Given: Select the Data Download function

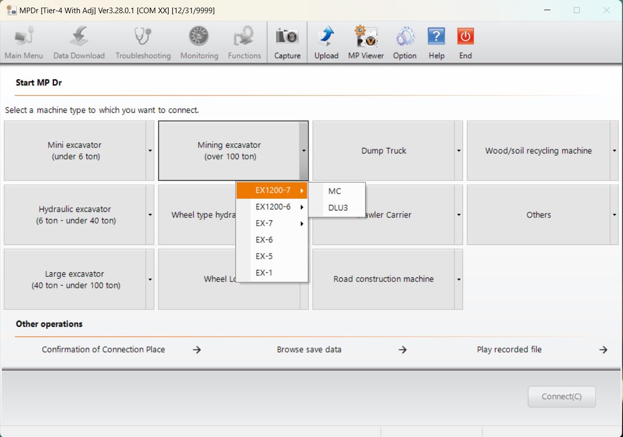Looking at the screenshot, I should tap(79, 42).
